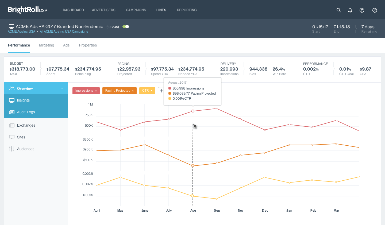This screenshot has height=225, width=385.
Task: Click the Exchanges sidebar icon
Action: [12, 126]
